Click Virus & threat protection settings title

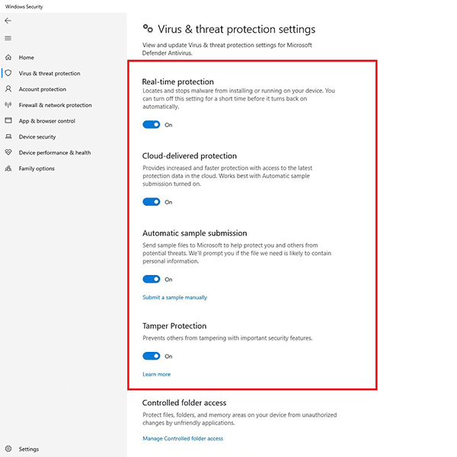point(237,29)
